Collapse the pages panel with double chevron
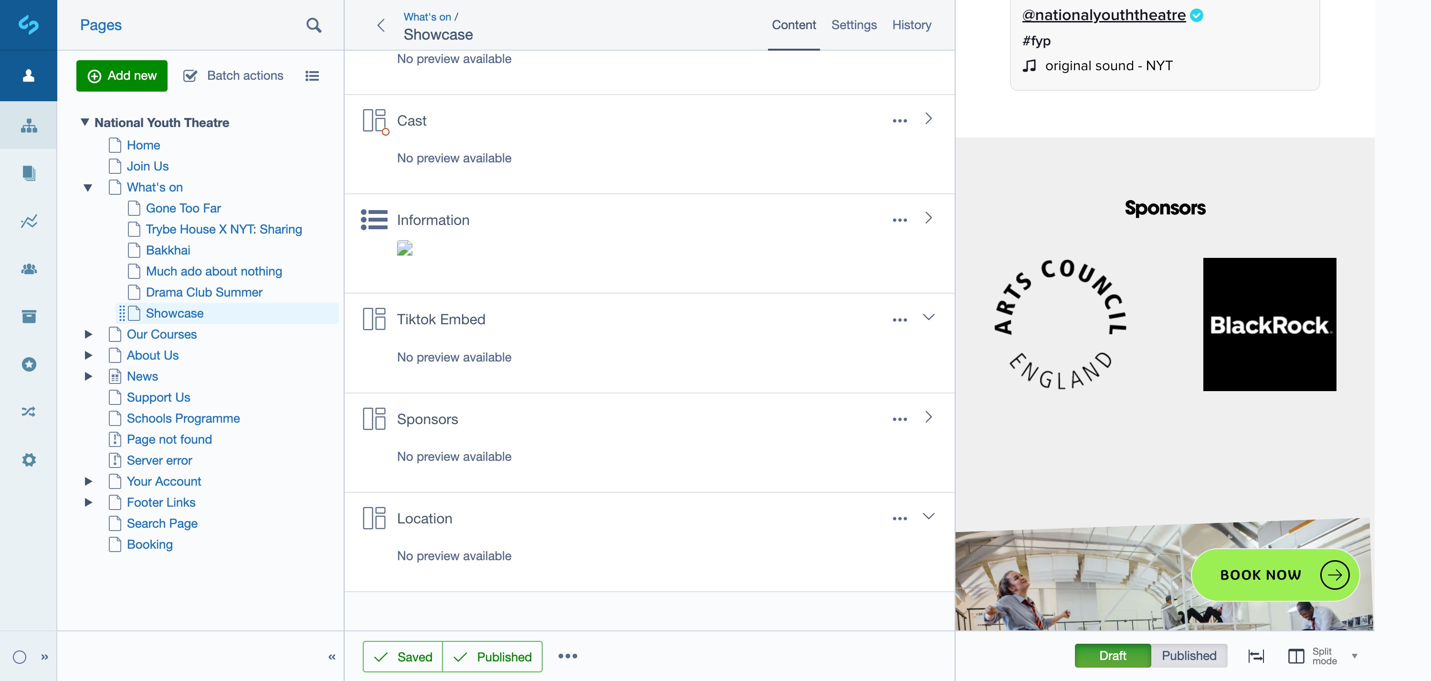 coord(332,657)
